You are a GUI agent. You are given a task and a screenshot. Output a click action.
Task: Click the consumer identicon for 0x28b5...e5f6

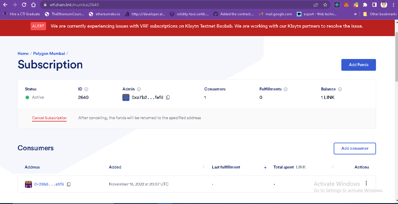click(x=28, y=184)
